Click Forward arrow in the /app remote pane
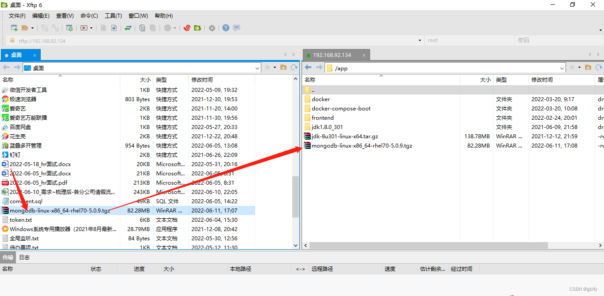 pos(319,68)
